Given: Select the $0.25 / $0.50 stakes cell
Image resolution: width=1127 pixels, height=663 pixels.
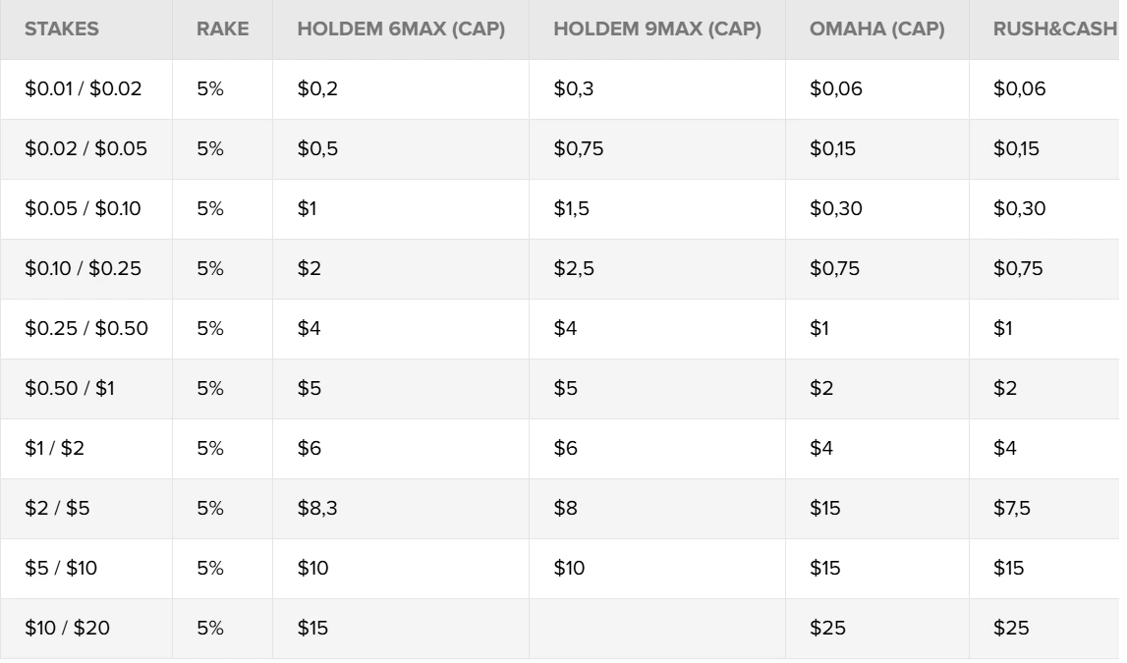Looking at the screenshot, I should [x=86, y=329].
